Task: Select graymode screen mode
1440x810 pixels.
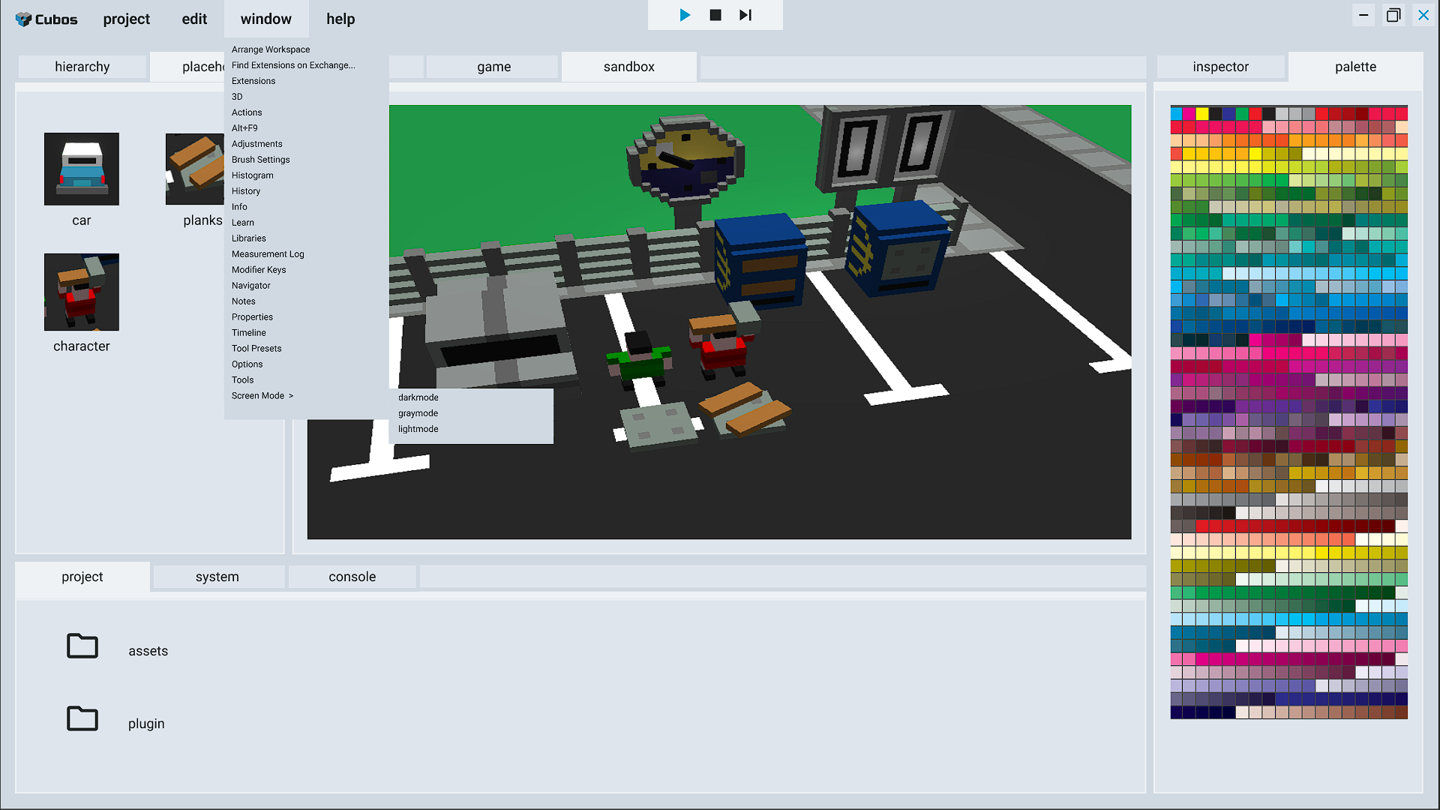Action: (x=418, y=413)
